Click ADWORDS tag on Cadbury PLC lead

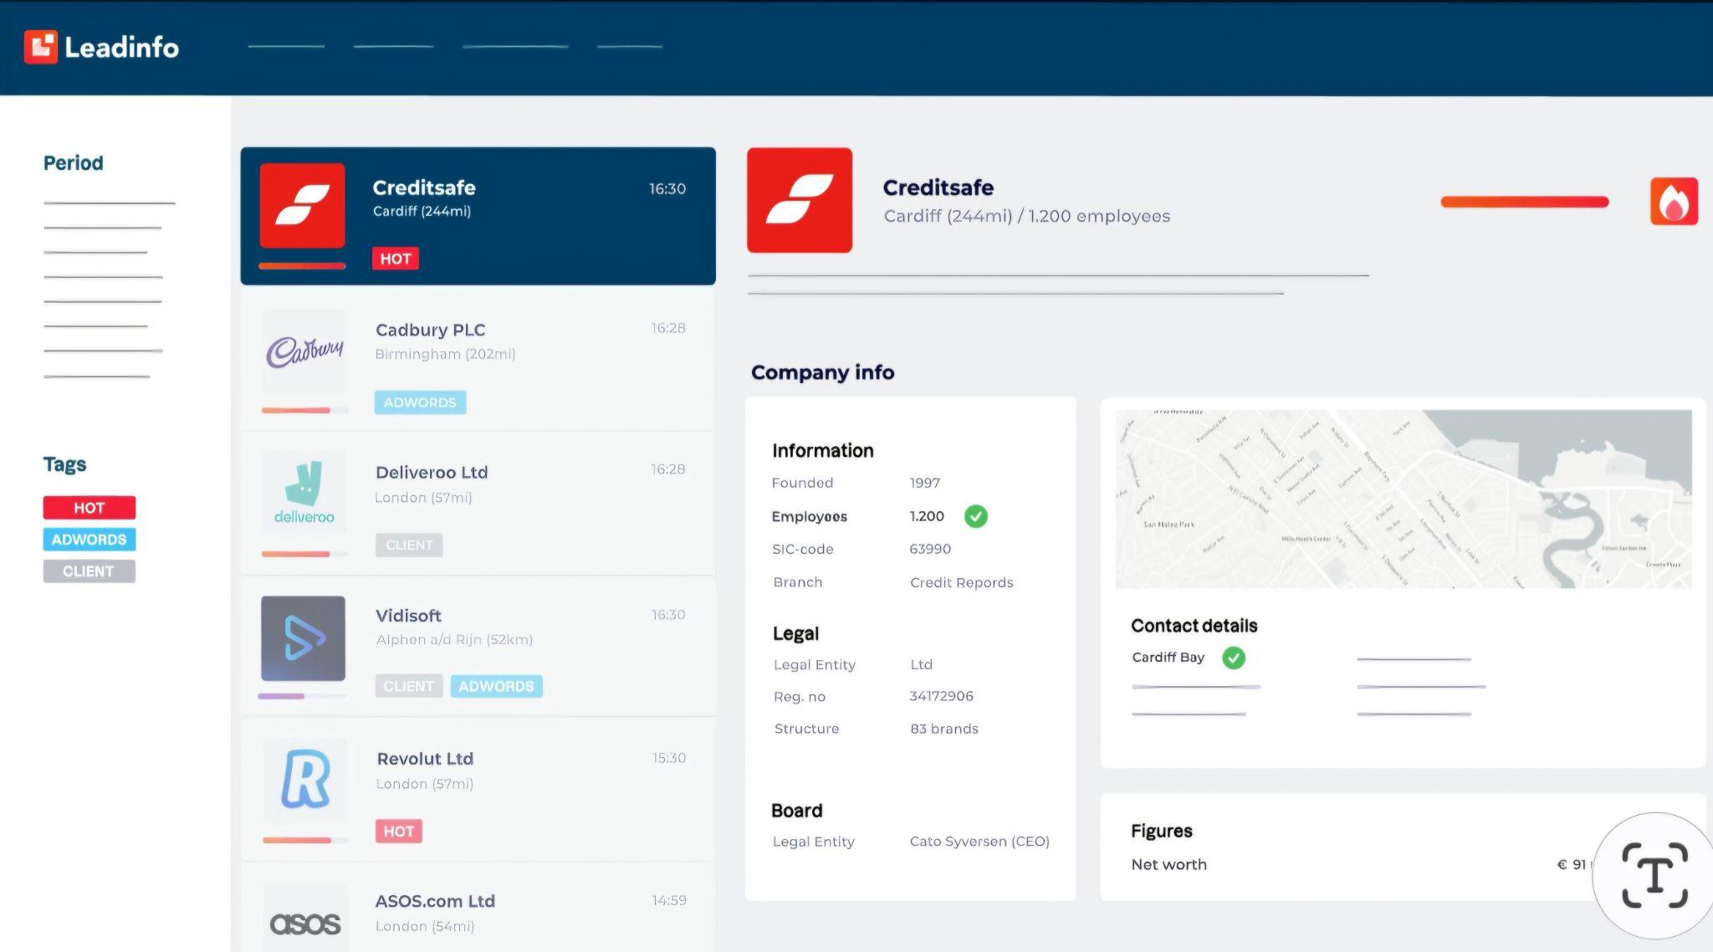(x=420, y=402)
